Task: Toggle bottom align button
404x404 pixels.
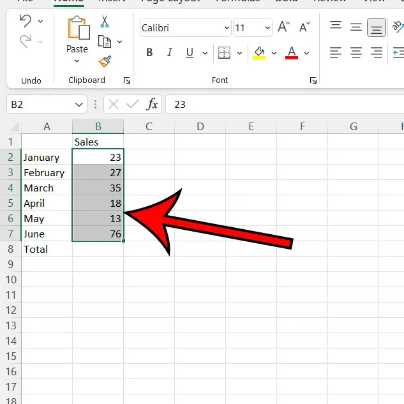Action: click(x=377, y=27)
